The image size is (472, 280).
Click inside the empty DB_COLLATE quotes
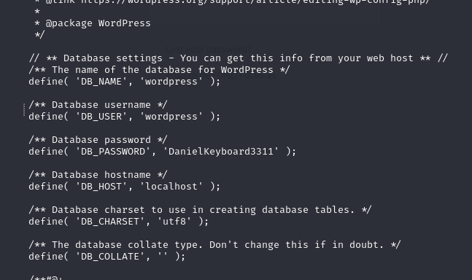click(163, 257)
